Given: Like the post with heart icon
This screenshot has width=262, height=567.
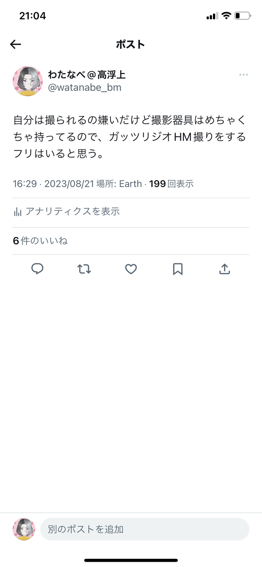Looking at the screenshot, I should pyautogui.click(x=131, y=269).
